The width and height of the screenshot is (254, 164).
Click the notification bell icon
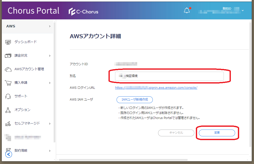tap(187, 11)
